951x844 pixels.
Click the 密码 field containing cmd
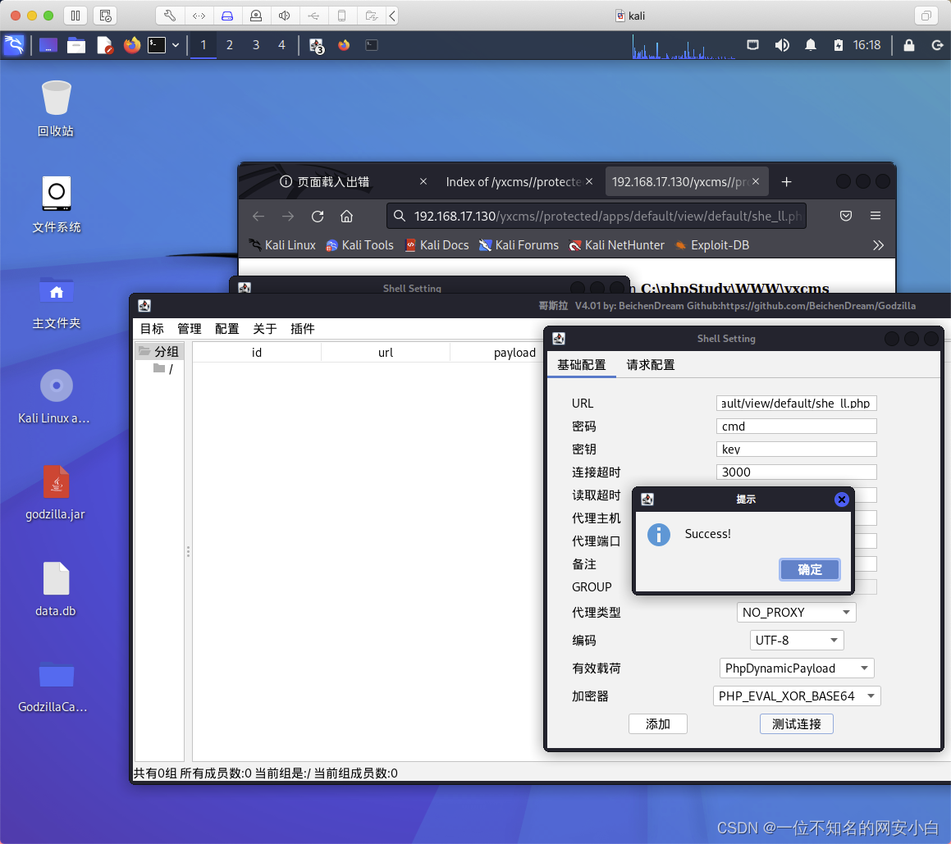[797, 427]
